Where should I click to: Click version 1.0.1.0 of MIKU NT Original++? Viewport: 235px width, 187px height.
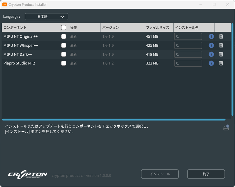click(x=108, y=37)
